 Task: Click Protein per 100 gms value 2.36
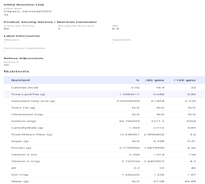pos(191,148)
